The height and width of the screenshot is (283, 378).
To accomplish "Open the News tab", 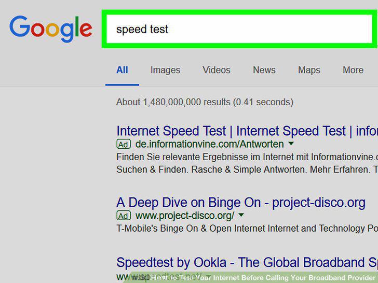I will [264, 70].
